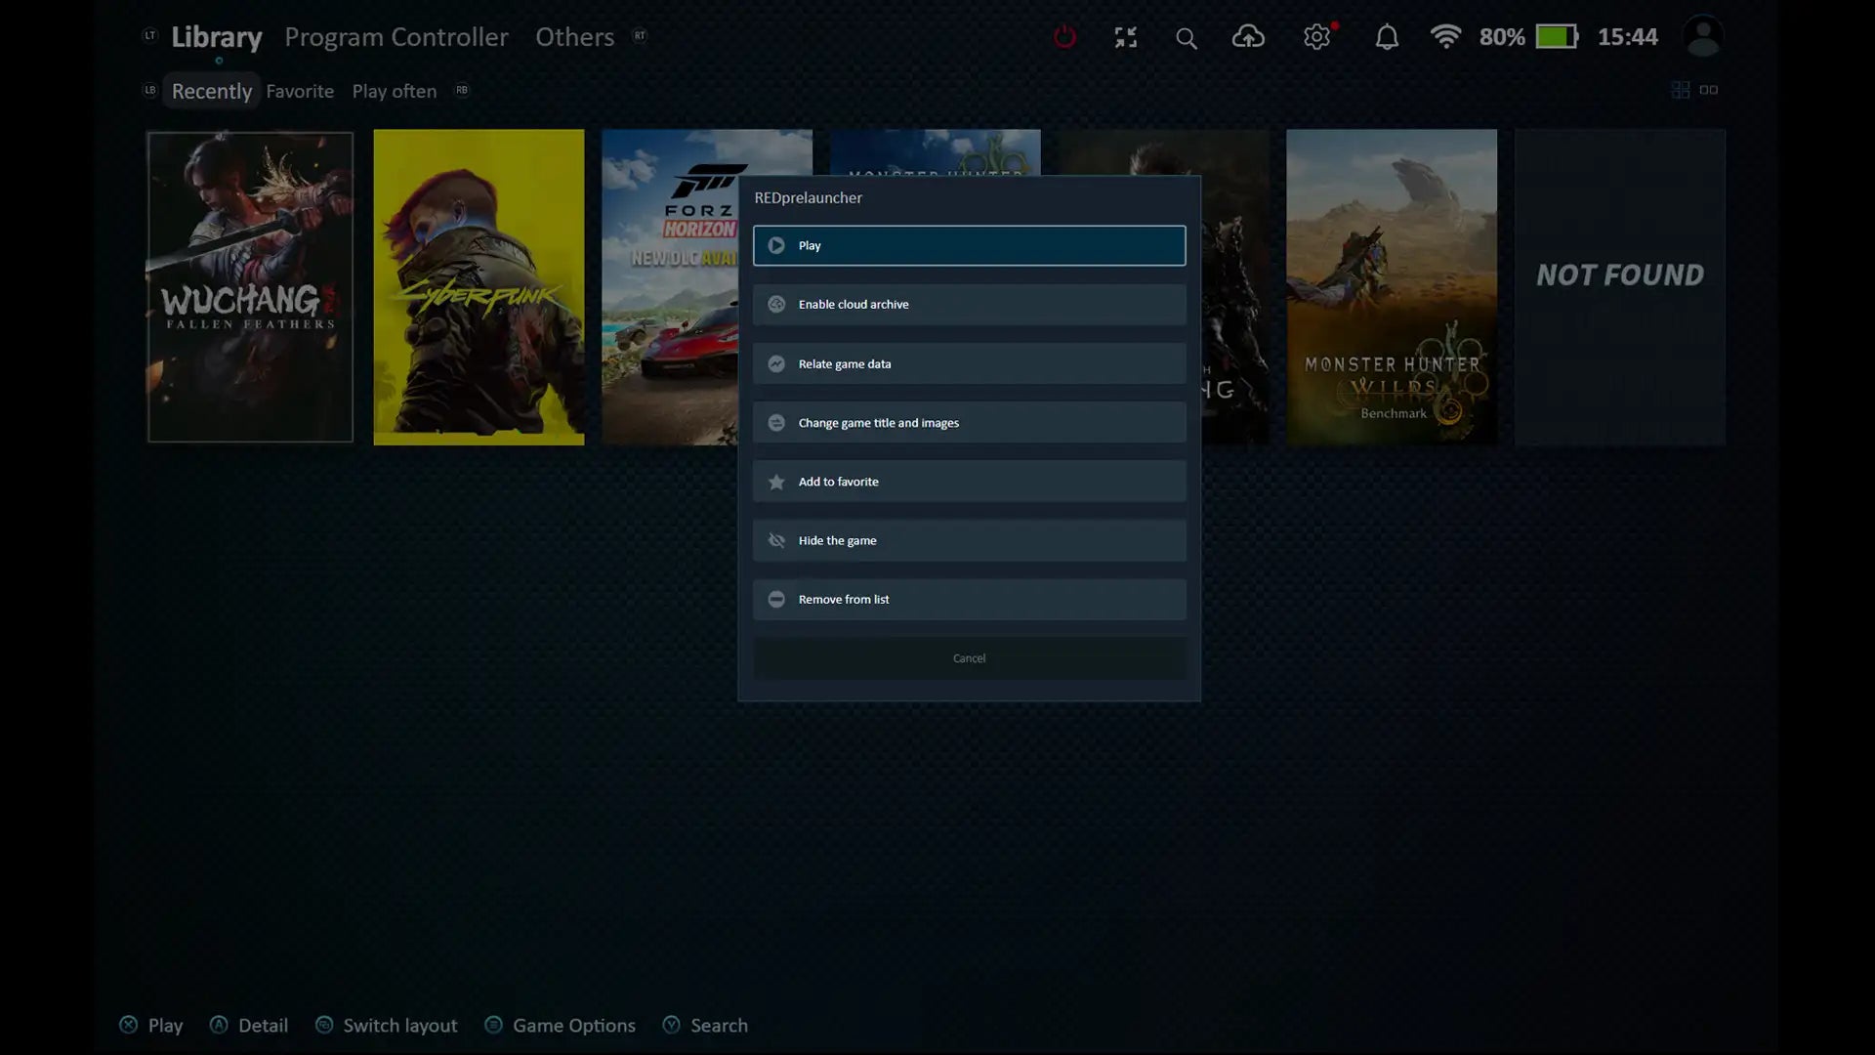Switch to the grid layout icon
Image resolution: width=1875 pixels, height=1055 pixels.
pyautogui.click(x=1681, y=90)
